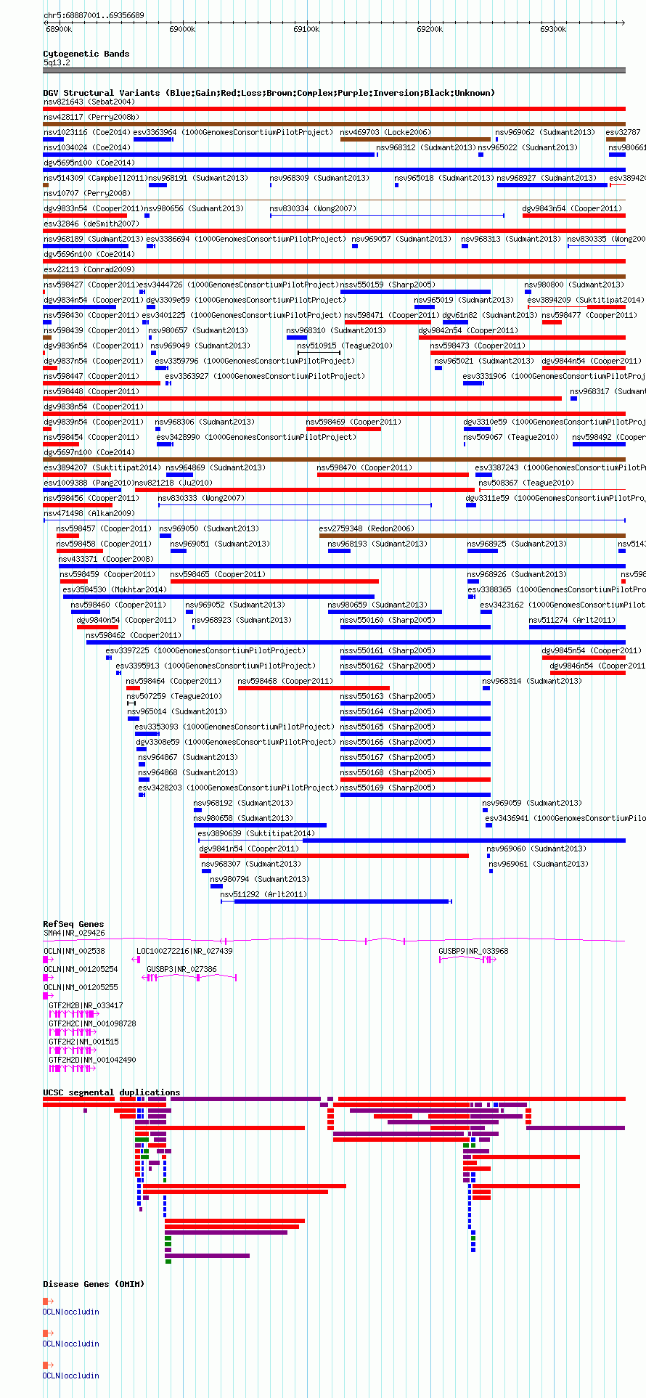Click the red bar under nsv598469
This screenshot has height=1398, width=646.
(343, 429)
